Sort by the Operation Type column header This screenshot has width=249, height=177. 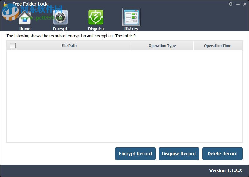pos(162,46)
